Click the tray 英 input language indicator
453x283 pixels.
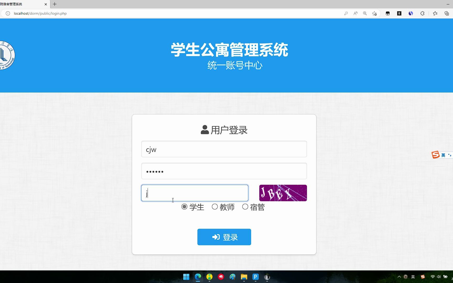413,277
